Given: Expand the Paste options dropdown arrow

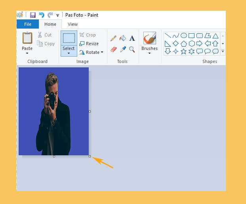Looking at the screenshot, I should [x=27, y=53].
